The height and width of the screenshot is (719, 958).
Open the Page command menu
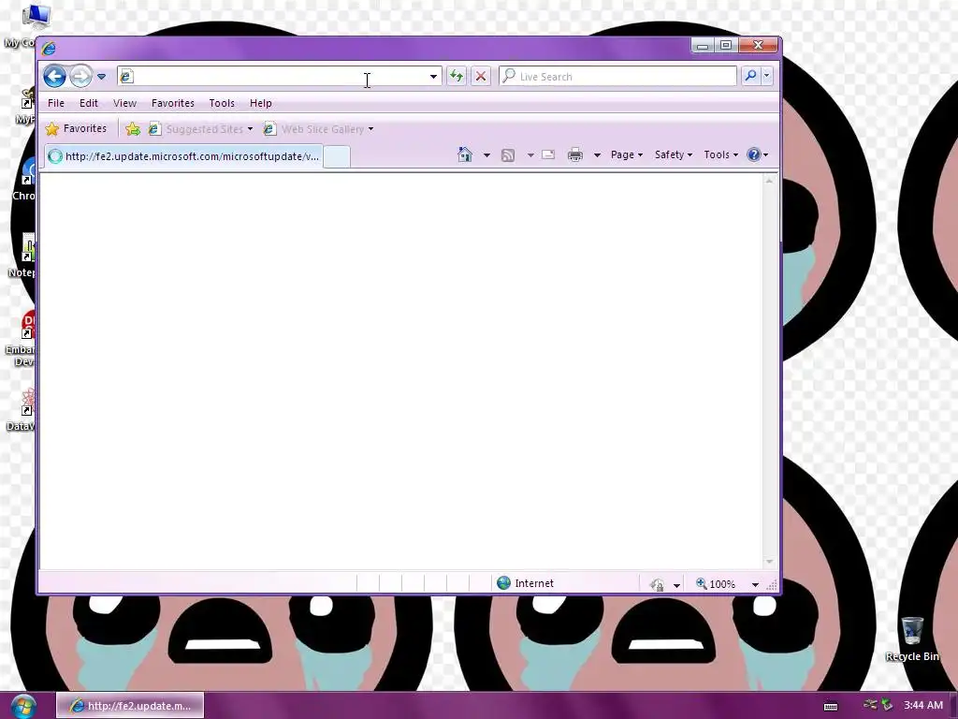627,154
